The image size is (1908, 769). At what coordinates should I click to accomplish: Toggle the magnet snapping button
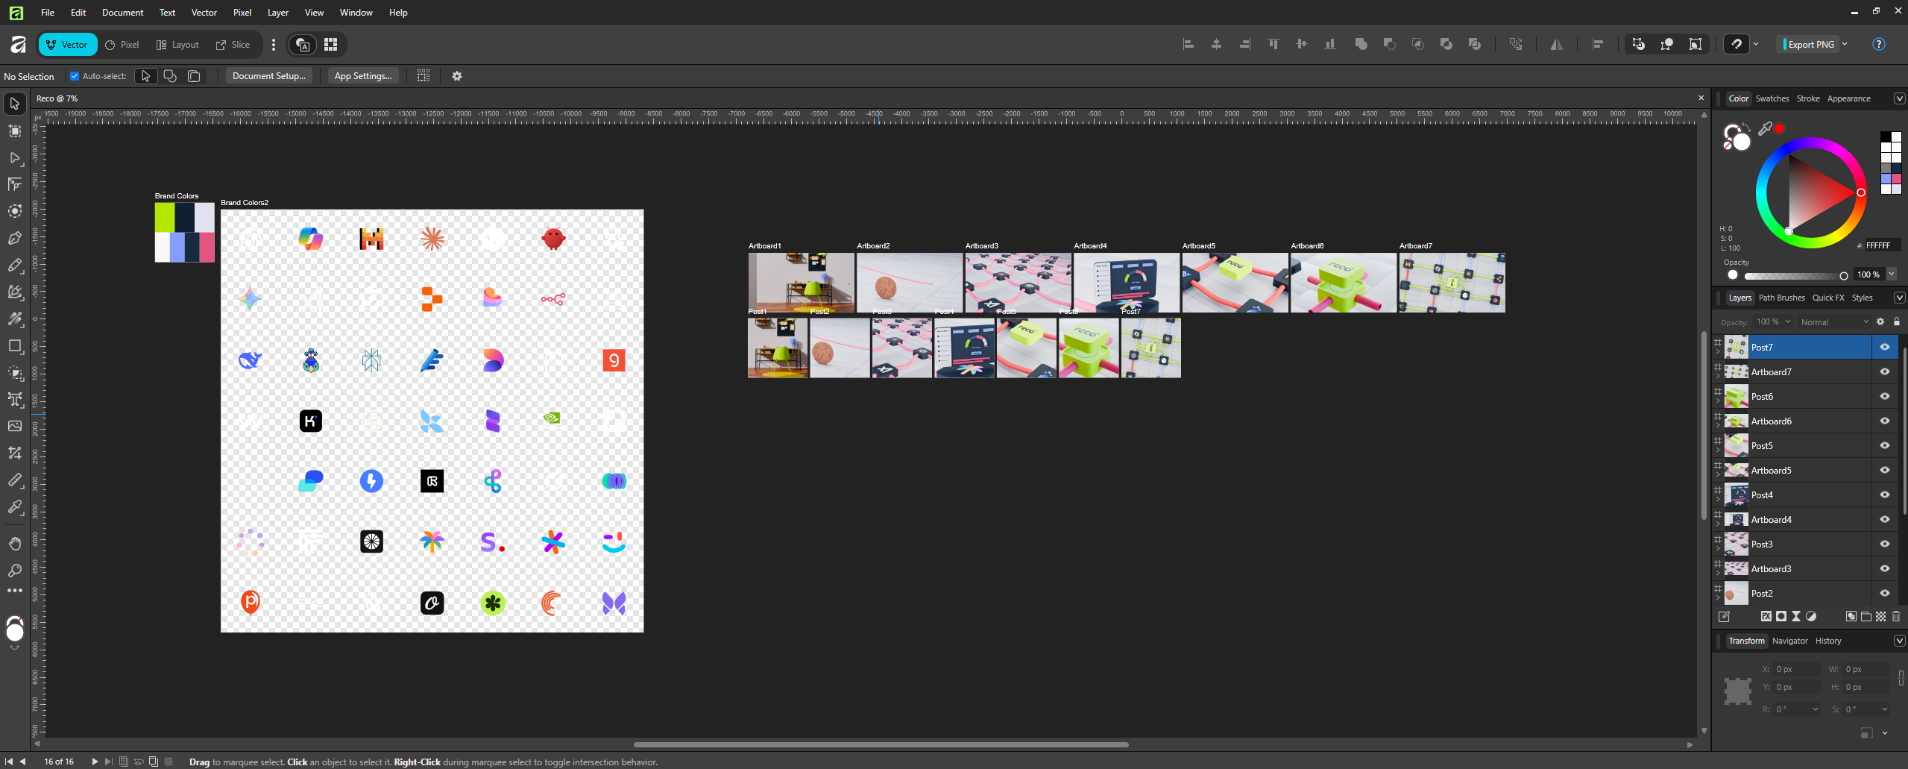coord(1736,44)
